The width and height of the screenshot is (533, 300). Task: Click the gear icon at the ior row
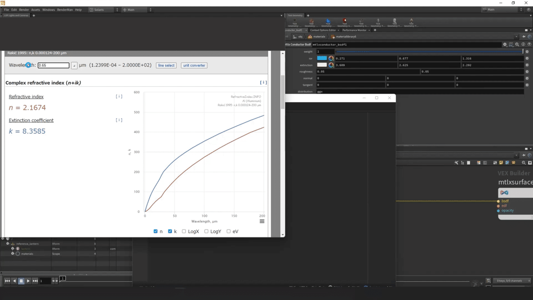click(527, 58)
